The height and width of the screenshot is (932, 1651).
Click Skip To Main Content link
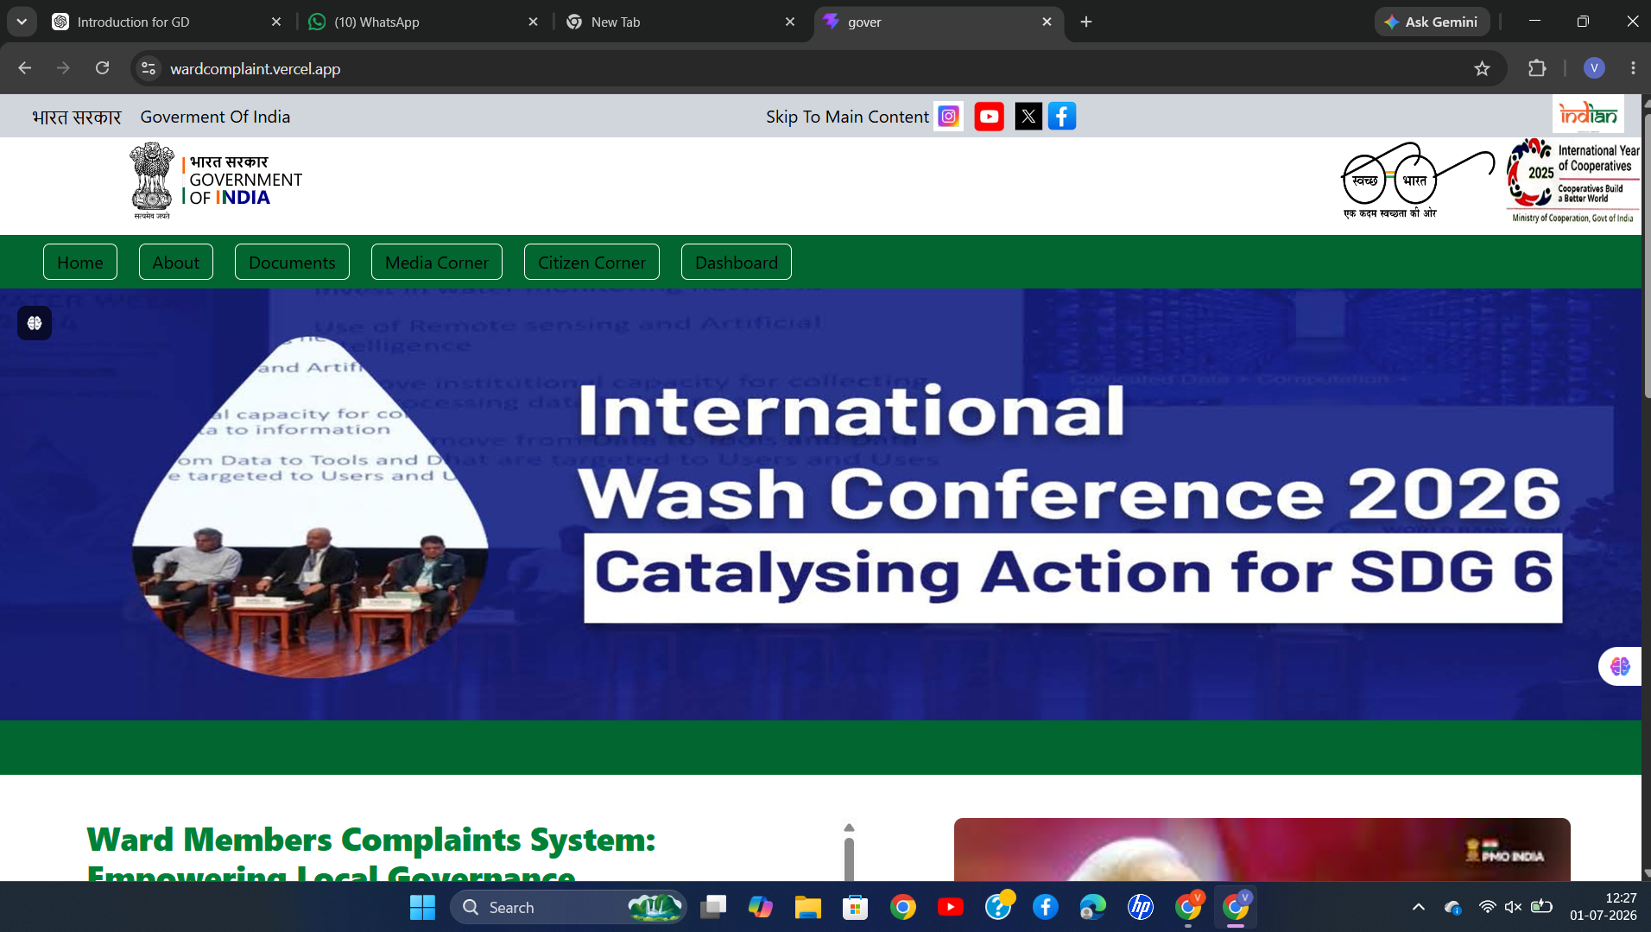(847, 117)
